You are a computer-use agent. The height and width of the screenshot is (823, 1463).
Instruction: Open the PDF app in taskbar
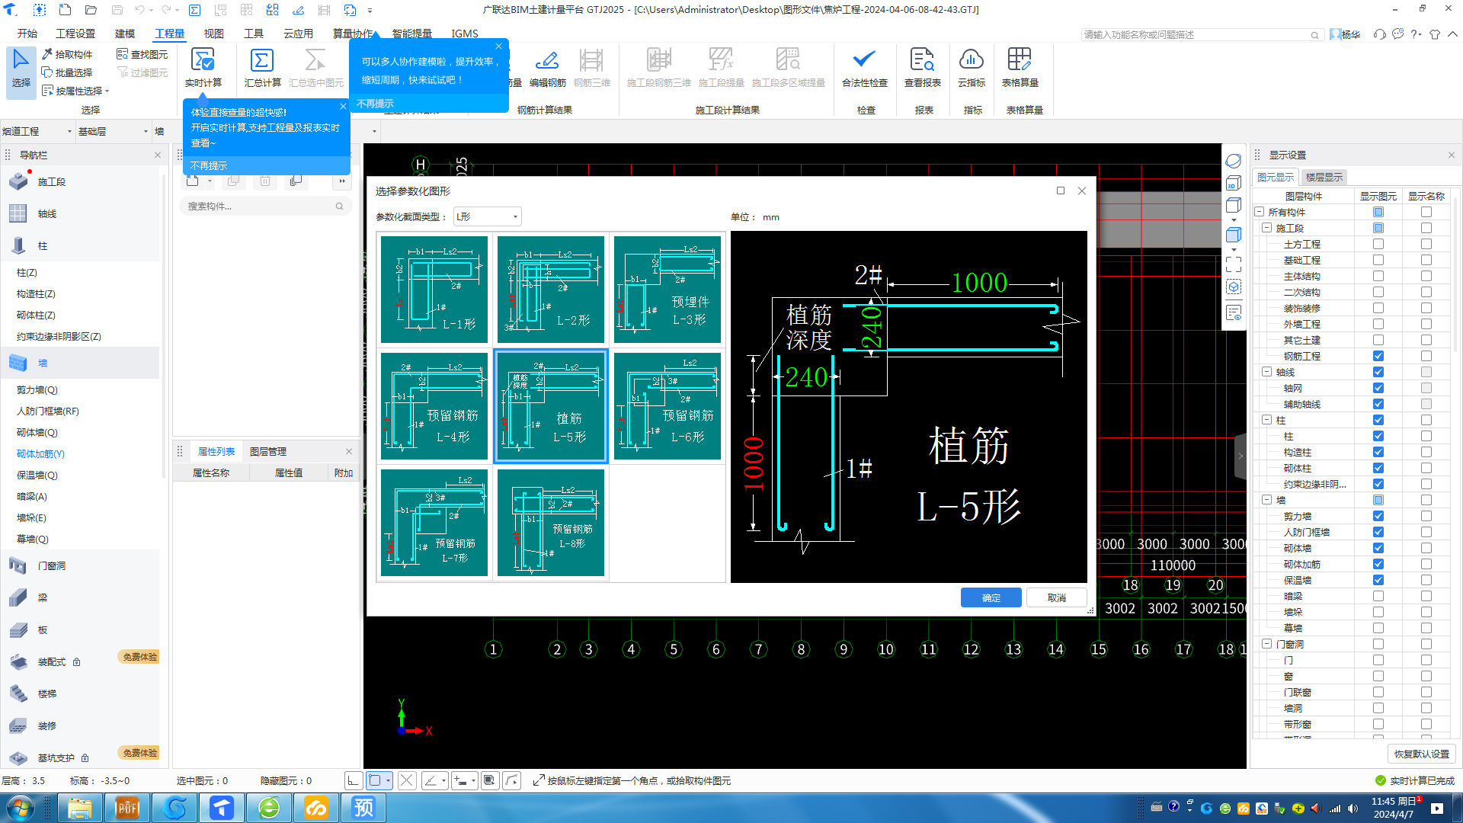tap(127, 808)
